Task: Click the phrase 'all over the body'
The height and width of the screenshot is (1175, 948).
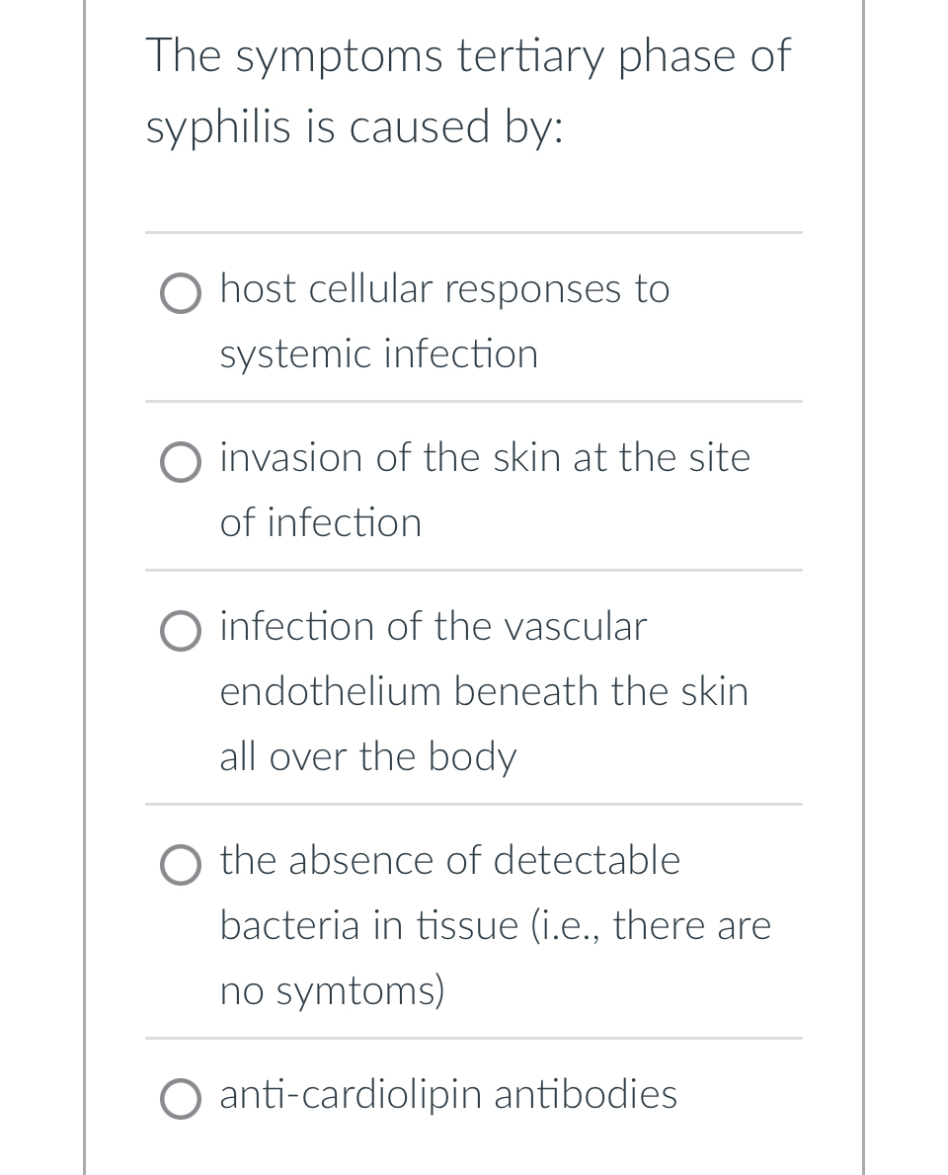Action: pos(367,756)
